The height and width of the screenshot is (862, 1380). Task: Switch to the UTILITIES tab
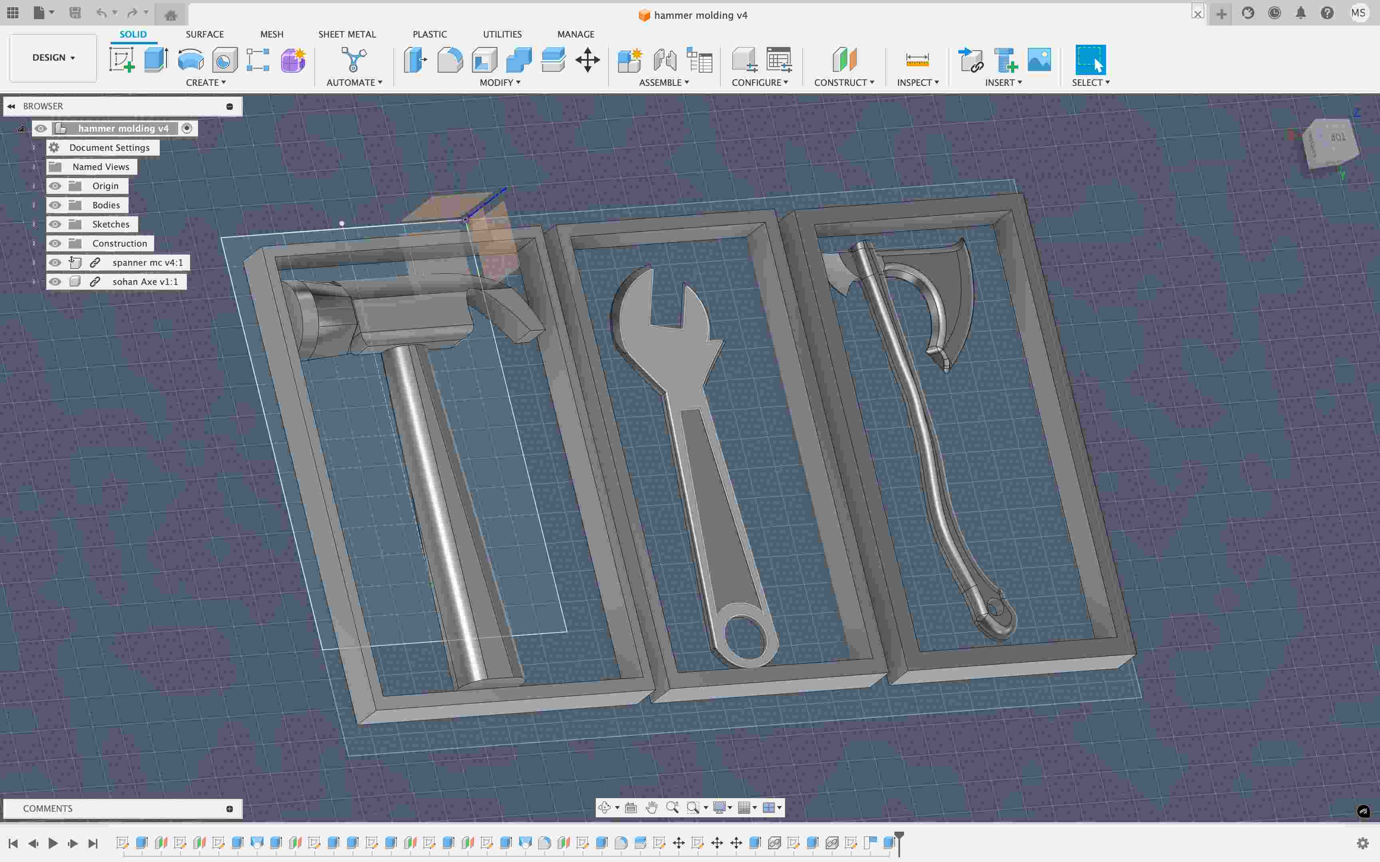502,34
